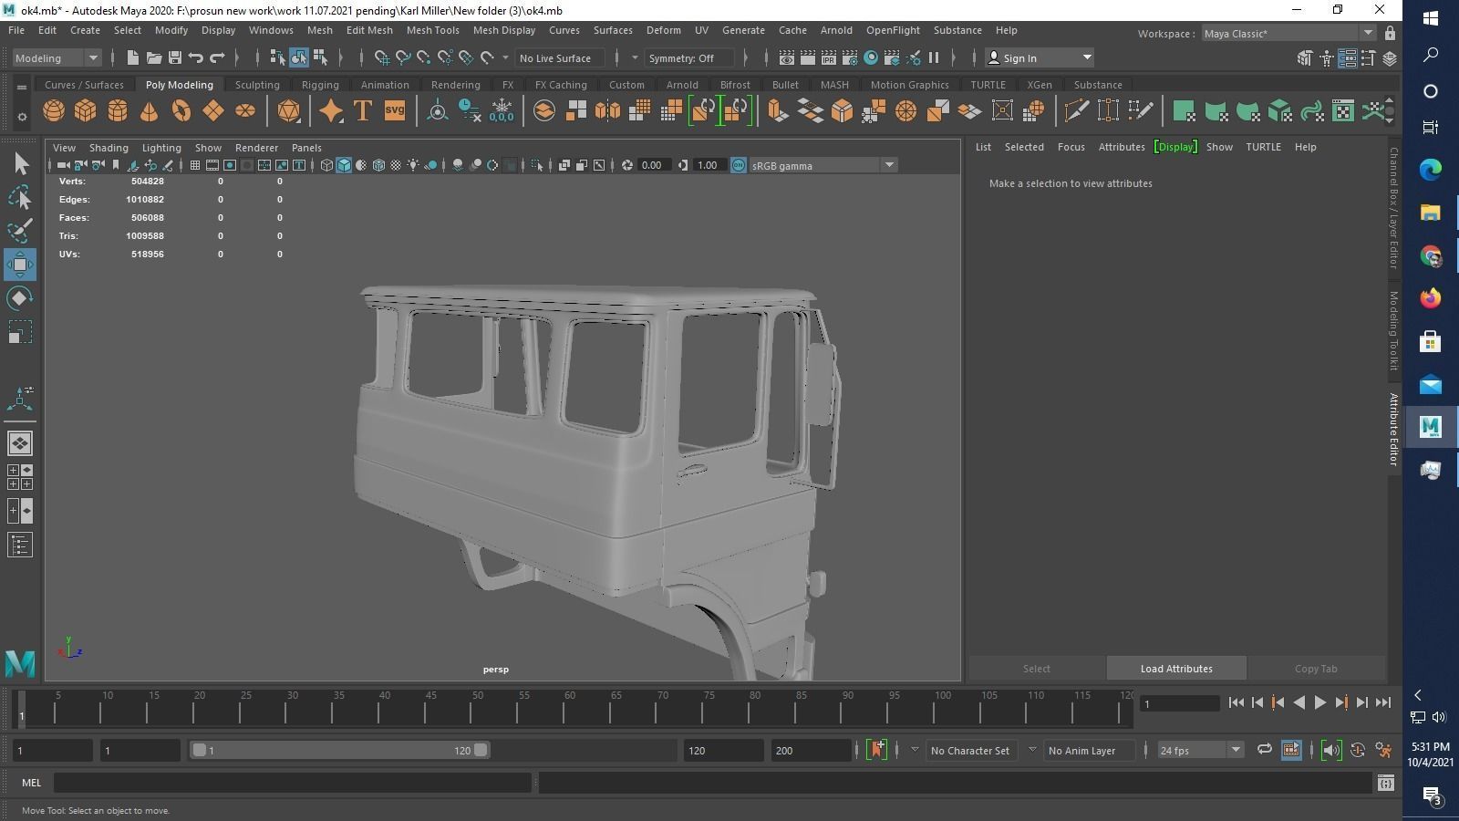Create a polygon cube from the shelf

click(x=86, y=111)
